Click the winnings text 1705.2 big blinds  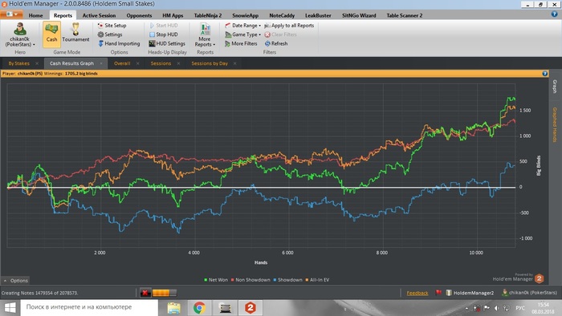[81, 73]
